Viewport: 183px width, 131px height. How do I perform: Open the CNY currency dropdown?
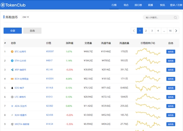(x=26, y=17)
